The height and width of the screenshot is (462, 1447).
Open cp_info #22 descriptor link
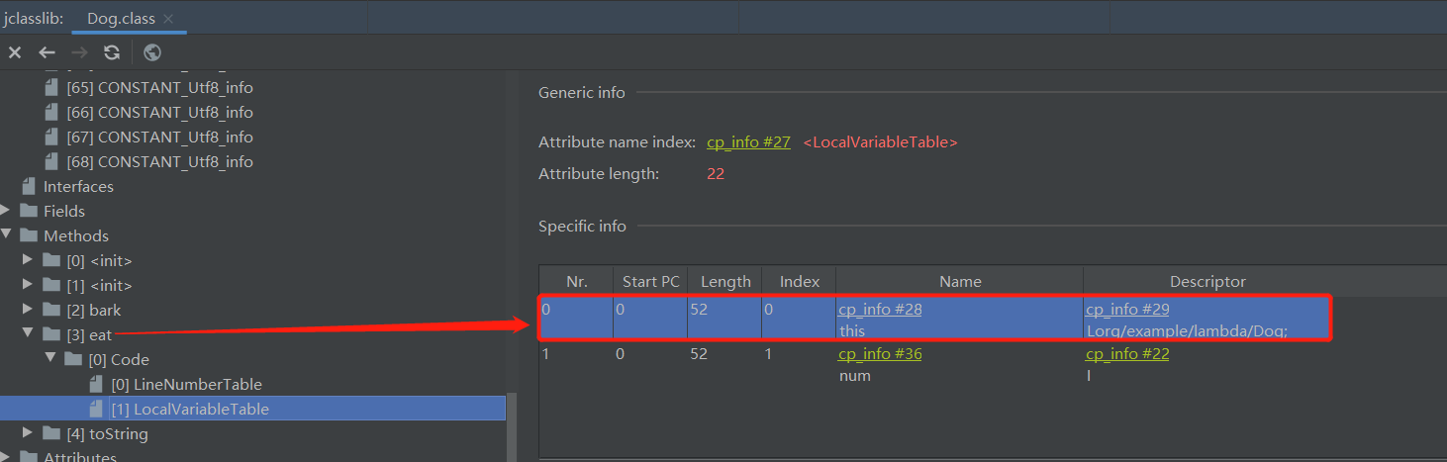1127,354
